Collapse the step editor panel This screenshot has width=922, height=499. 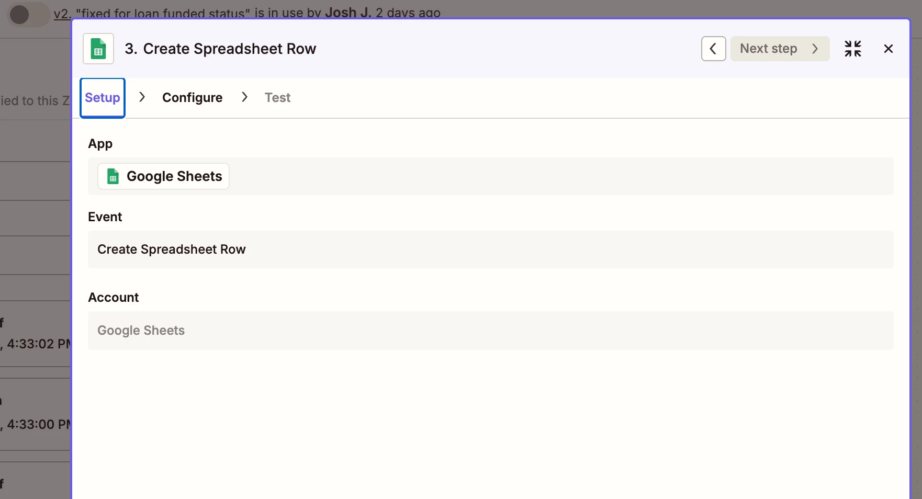(x=852, y=49)
